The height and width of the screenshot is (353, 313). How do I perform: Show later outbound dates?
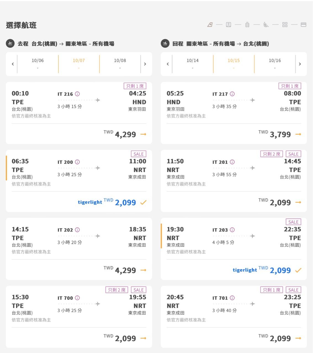pos(145,64)
